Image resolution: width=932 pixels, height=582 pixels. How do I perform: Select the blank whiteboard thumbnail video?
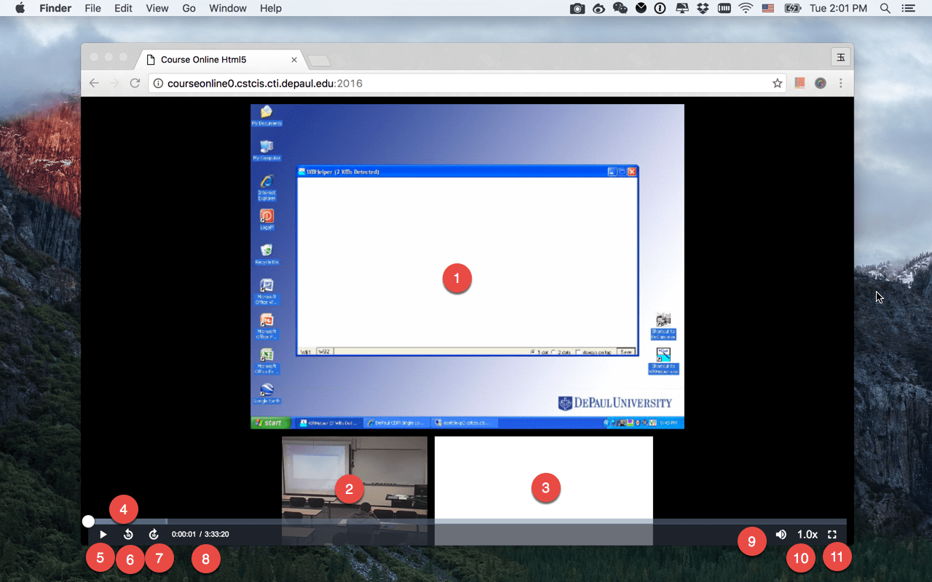pos(544,490)
